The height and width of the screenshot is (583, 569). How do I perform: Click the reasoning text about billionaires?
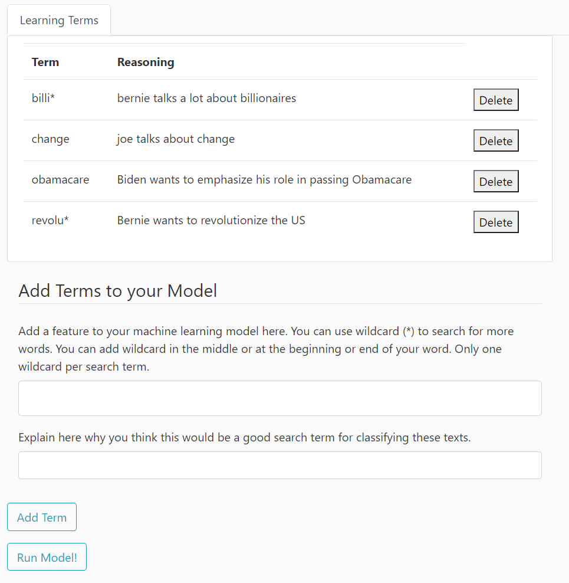(x=206, y=99)
